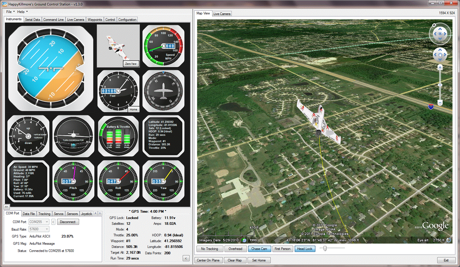Open the Waypoints tab

[95, 20]
